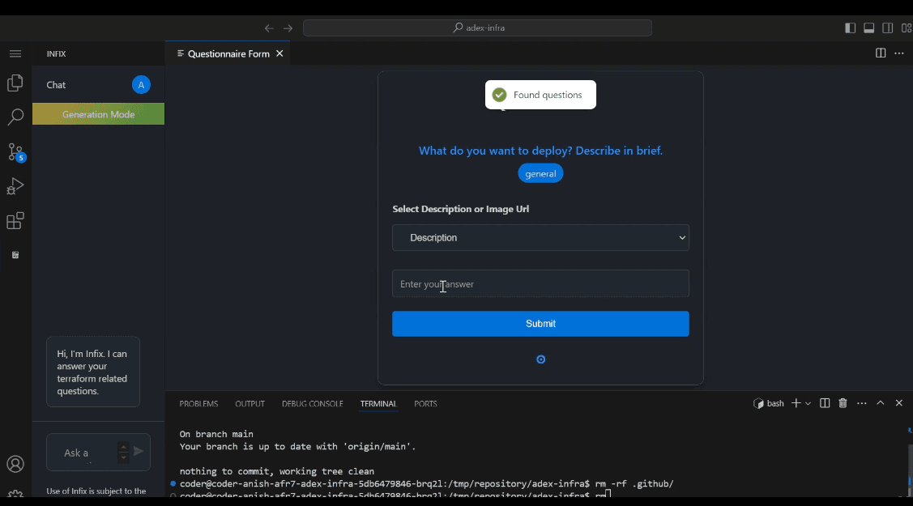The height and width of the screenshot is (506, 913).
Task: Open the Run and Debug view
Action: click(x=15, y=186)
